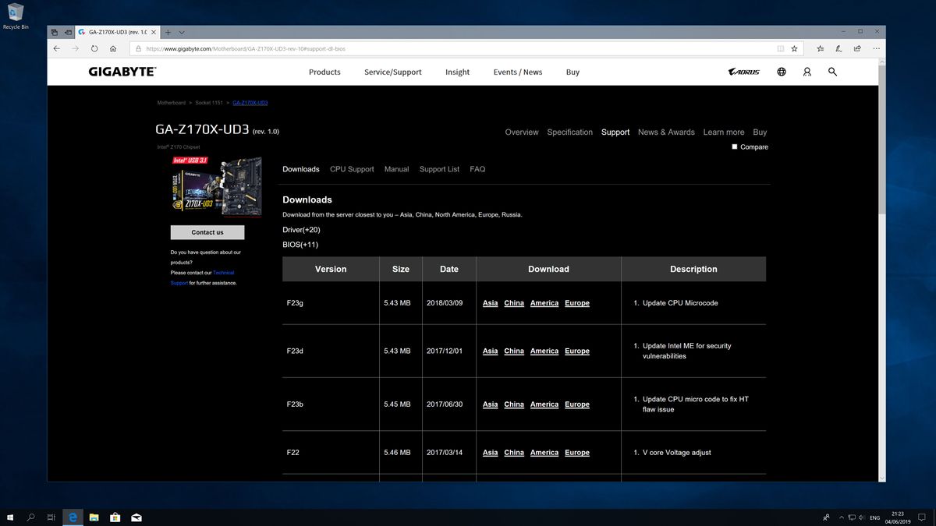This screenshot has width=936, height=526.
Task: Start a Web Note with the pen icon
Action: [x=838, y=48]
